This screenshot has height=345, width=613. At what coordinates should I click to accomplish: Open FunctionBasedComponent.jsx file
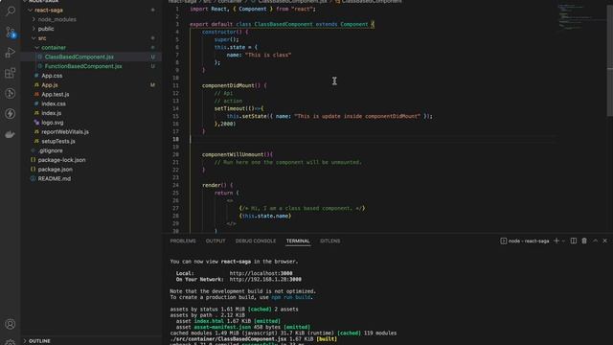click(83, 66)
